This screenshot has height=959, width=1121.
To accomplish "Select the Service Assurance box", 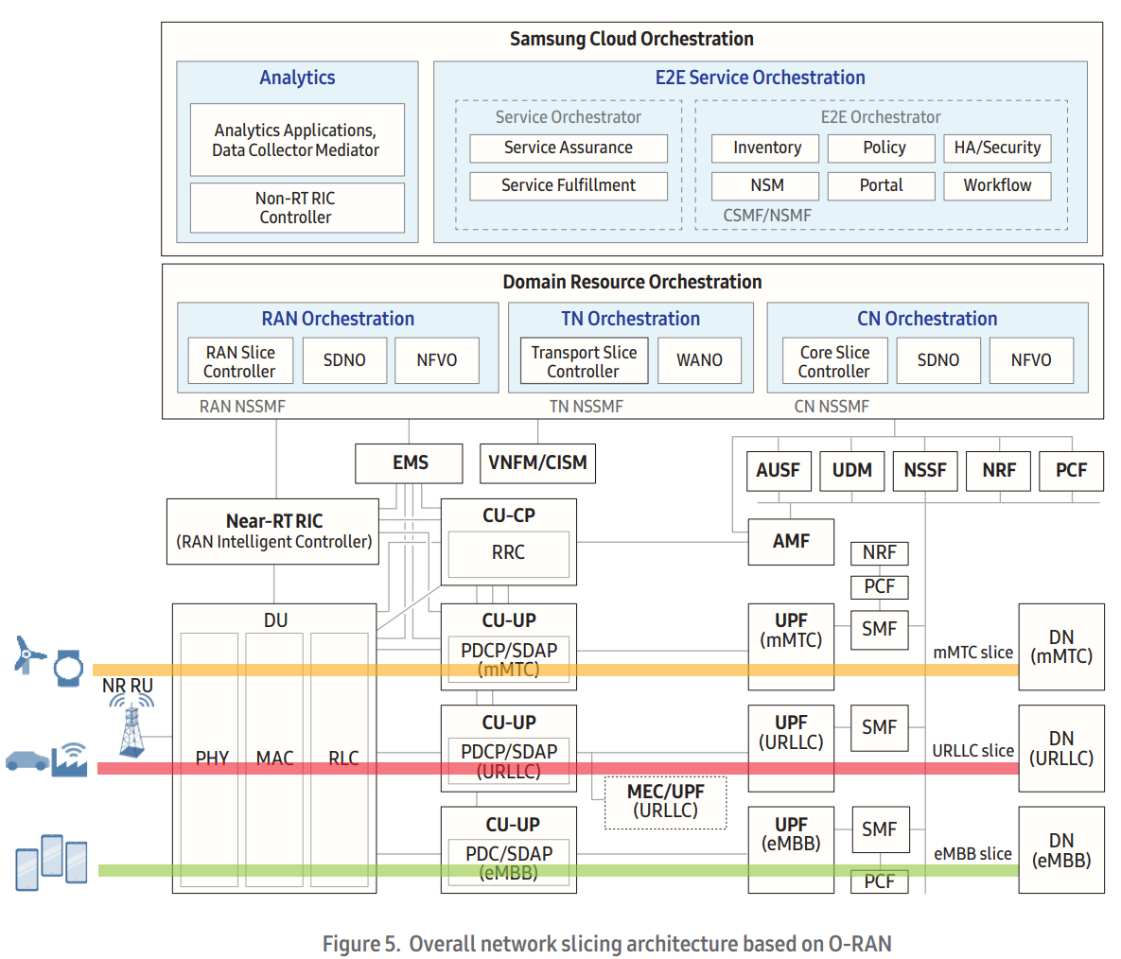I will [569, 148].
